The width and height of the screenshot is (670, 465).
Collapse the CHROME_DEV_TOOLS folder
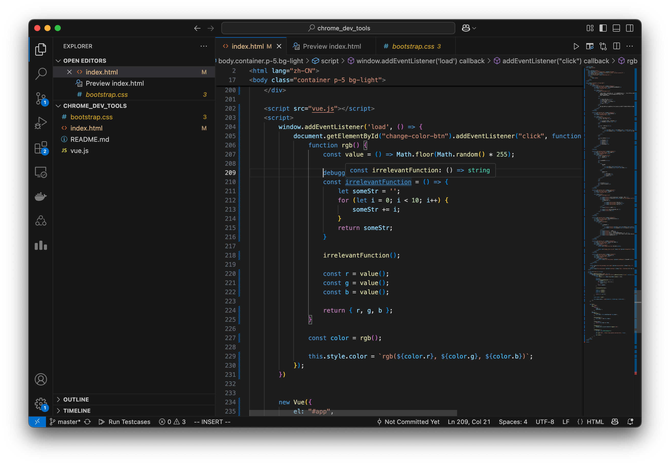(95, 106)
